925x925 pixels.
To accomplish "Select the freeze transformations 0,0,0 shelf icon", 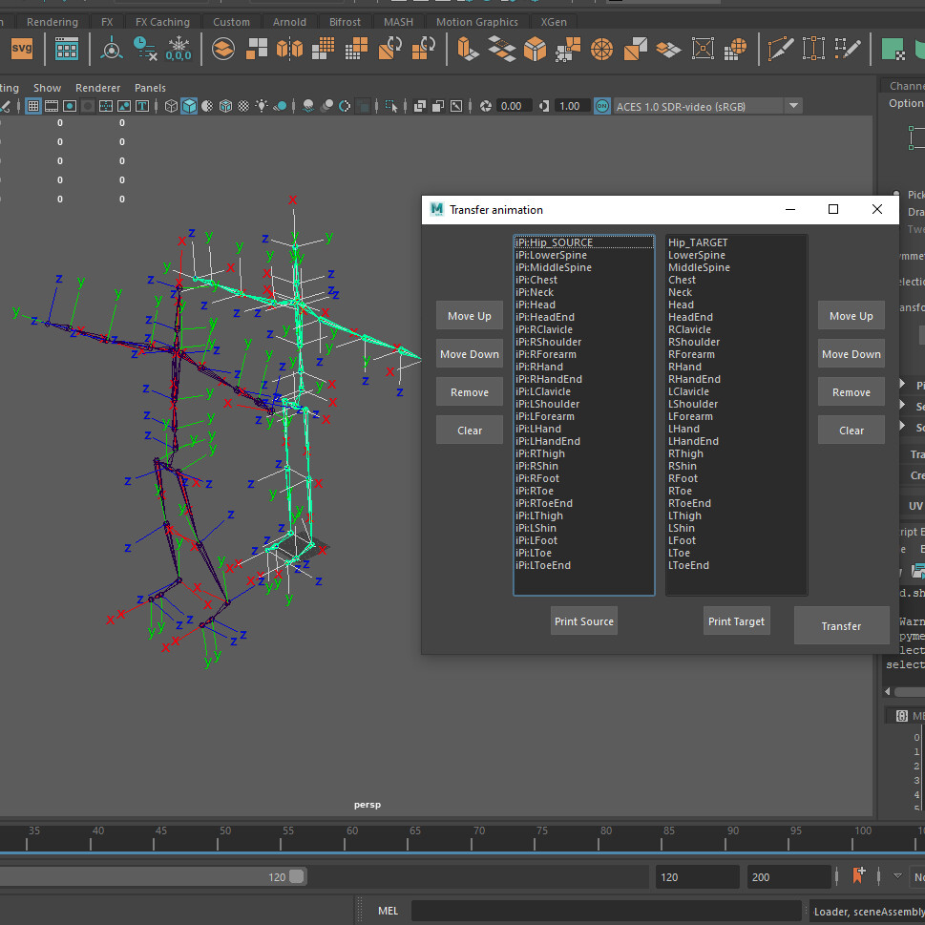I will pyautogui.click(x=179, y=48).
